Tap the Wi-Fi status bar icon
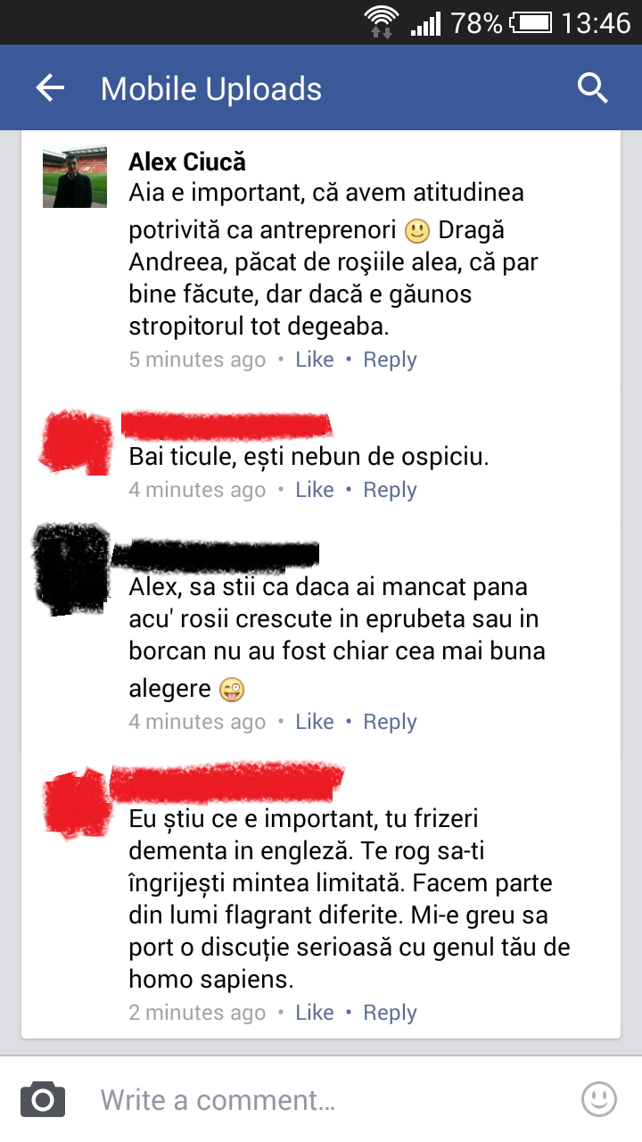The image size is (642, 1142). 382,21
